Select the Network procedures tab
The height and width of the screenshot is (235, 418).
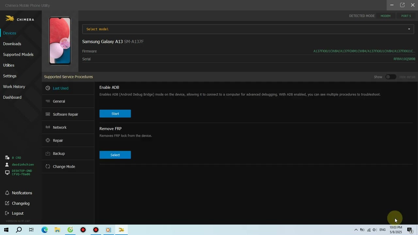(x=68, y=127)
